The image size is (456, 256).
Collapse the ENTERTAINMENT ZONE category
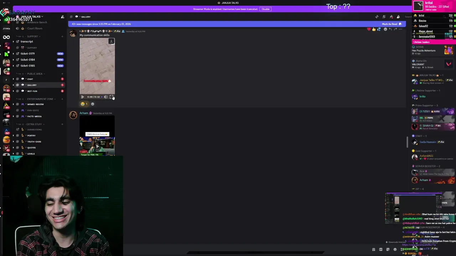click(x=40, y=99)
